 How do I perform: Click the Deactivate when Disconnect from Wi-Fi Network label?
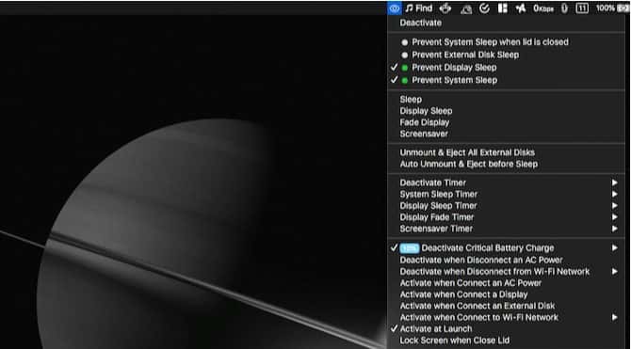(x=494, y=272)
